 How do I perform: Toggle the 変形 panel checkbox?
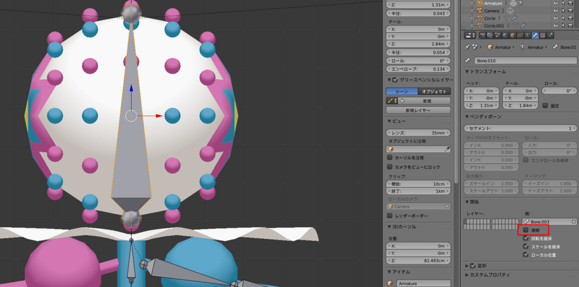pyautogui.click(x=473, y=266)
